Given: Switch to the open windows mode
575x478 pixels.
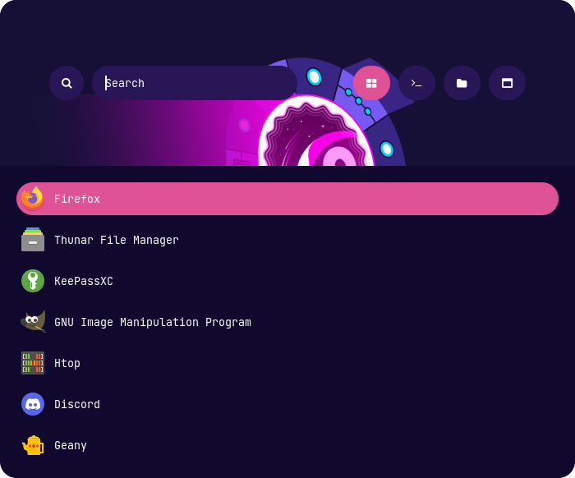Looking at the screenshot, I should pyautogui.click(x=507, y=83).
